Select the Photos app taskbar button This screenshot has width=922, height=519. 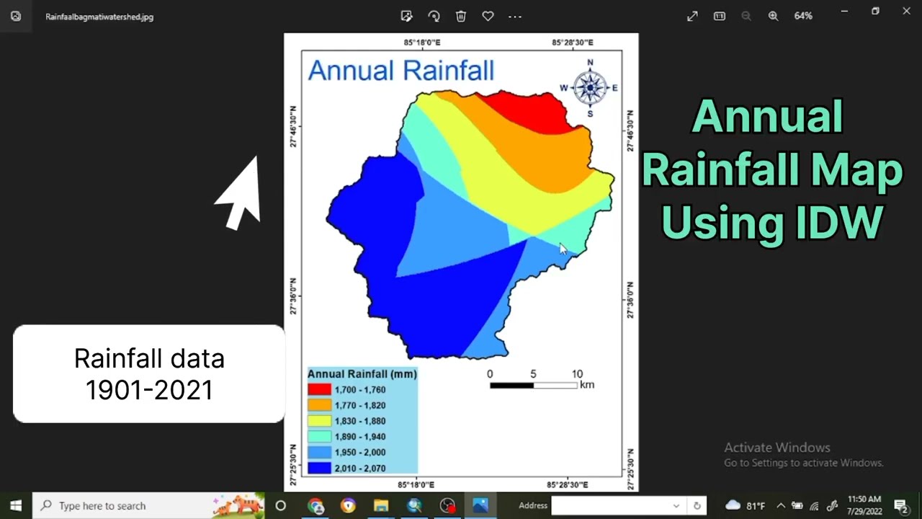480,505
